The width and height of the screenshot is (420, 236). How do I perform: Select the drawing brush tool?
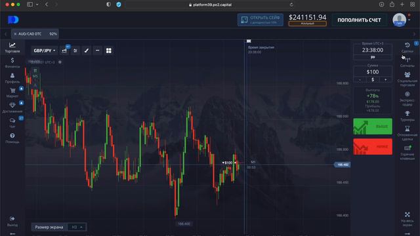(87, 50)
